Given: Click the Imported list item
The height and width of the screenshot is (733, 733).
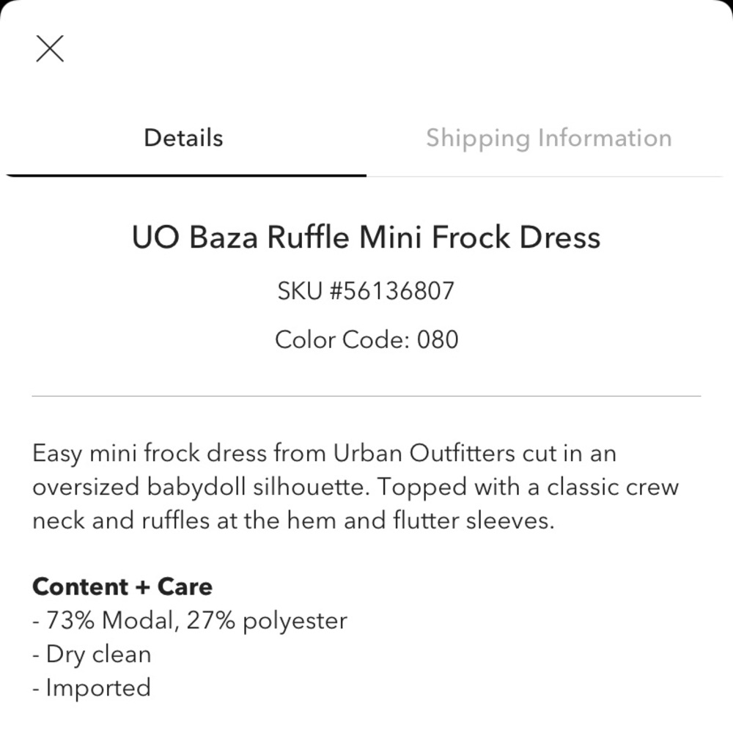Looking at the screenshot, I should (x=91, y=688).
